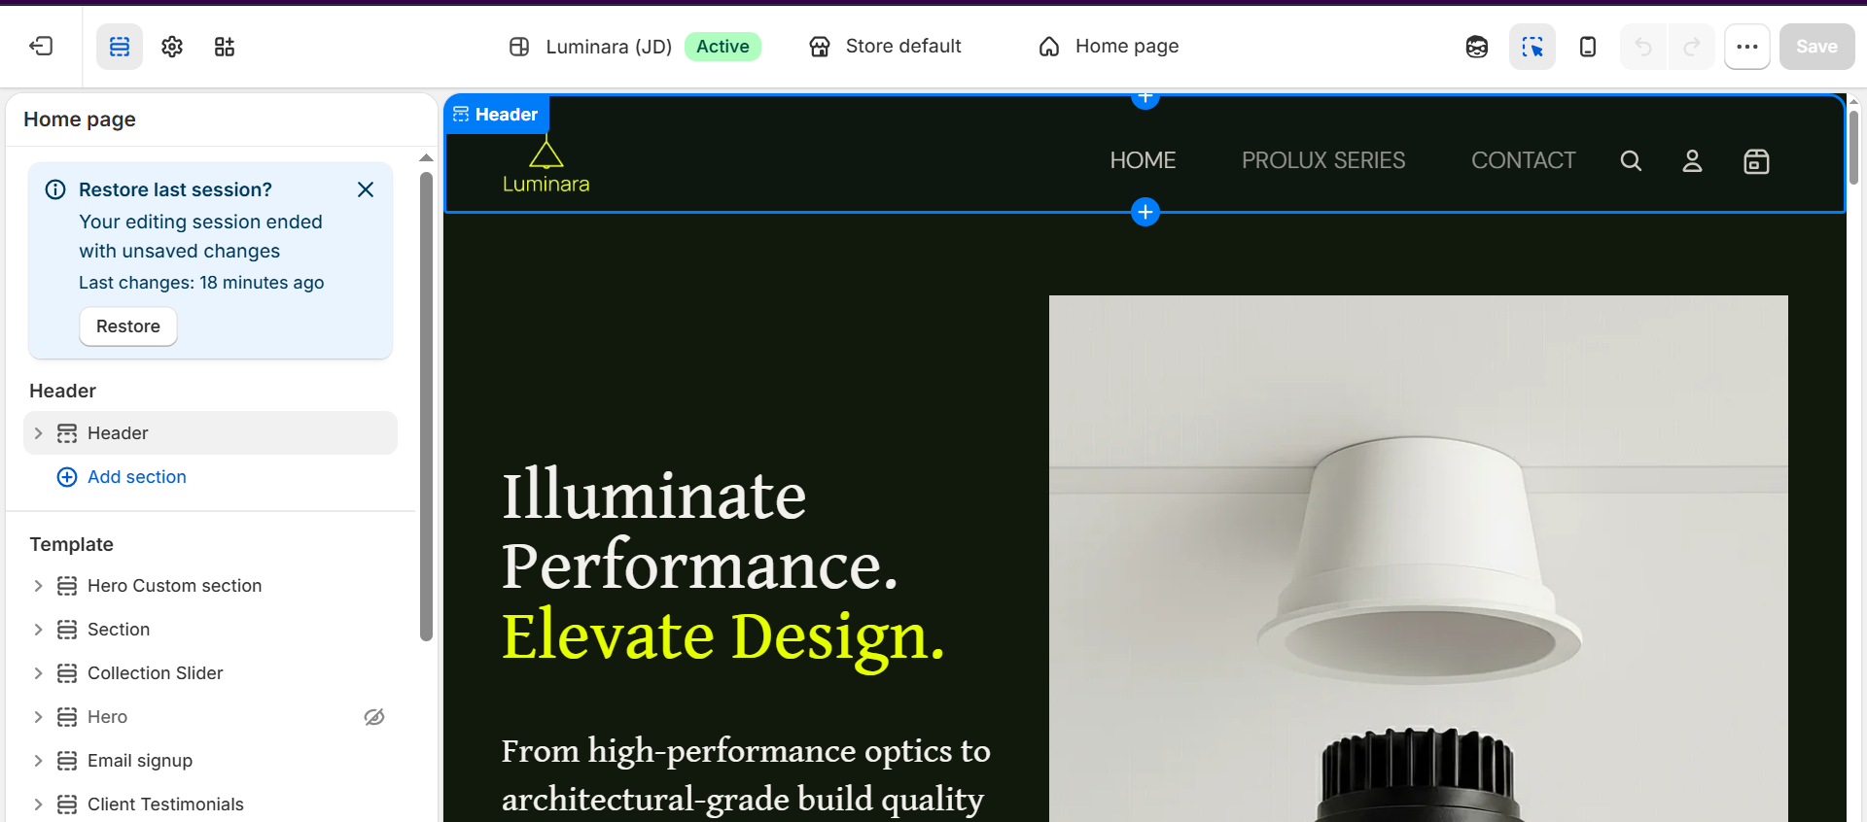Expand the Collection Slider section
Image resolution: width=1867 pixels, height=822 pixels.
[38, 673]
